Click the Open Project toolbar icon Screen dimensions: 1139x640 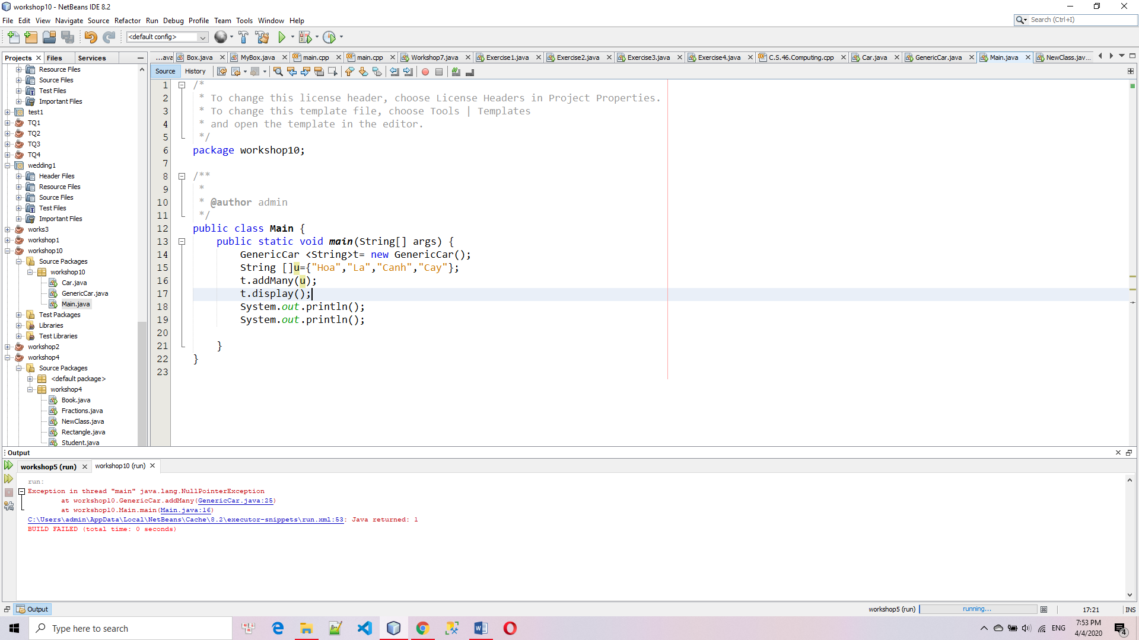click(x=49, y=37)
